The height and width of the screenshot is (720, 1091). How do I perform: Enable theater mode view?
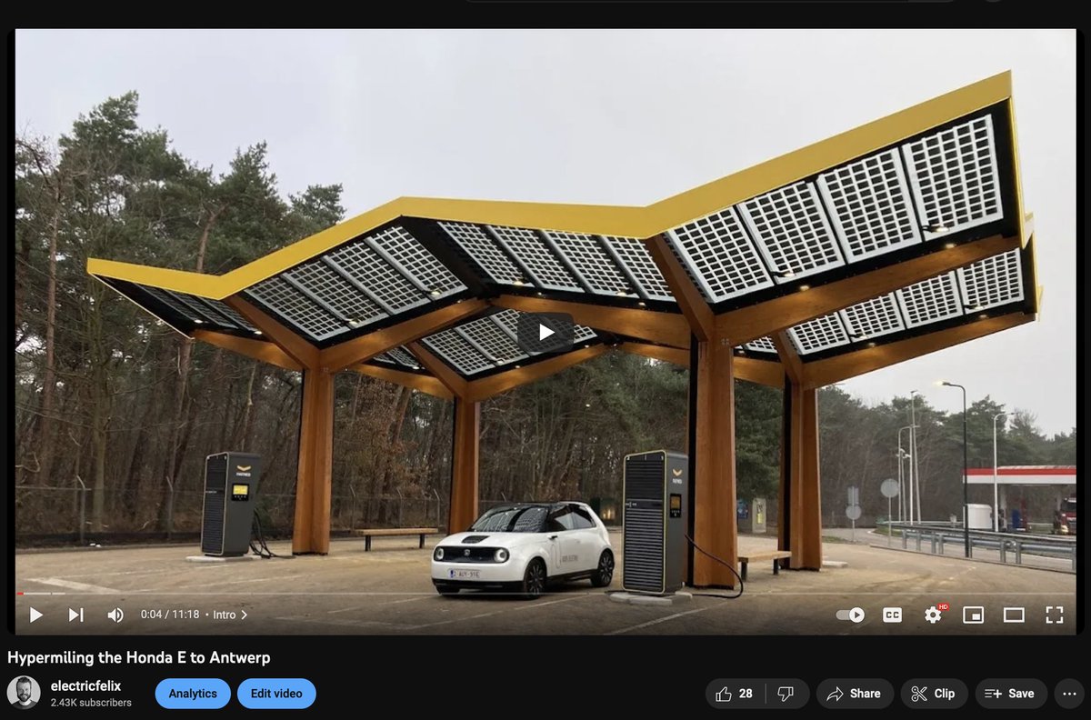(1014, 615)
